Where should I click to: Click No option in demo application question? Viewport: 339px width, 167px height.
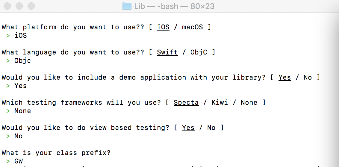pyautogui.click(x=308, y=78)
